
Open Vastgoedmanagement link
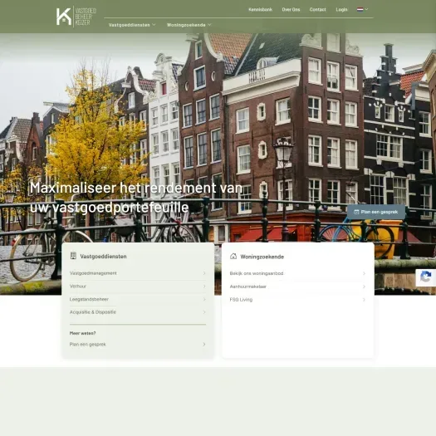click(93, 273)
